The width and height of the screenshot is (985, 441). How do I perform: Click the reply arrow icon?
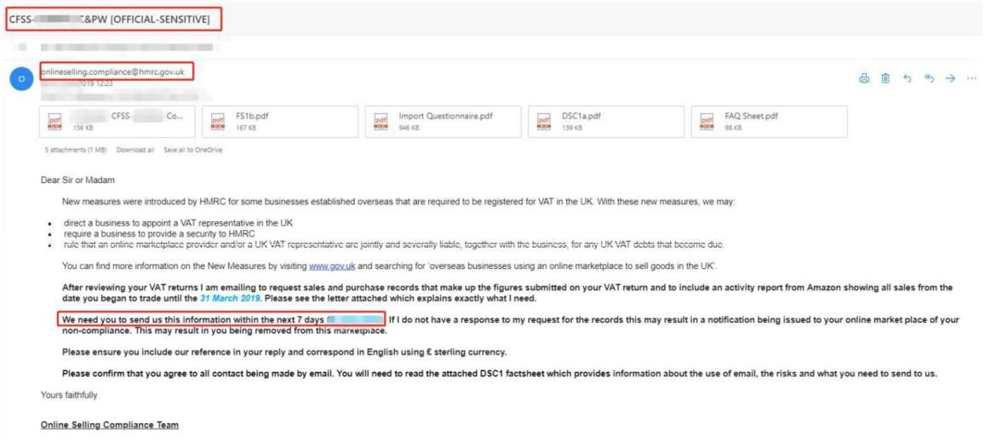tap(908, 78)
